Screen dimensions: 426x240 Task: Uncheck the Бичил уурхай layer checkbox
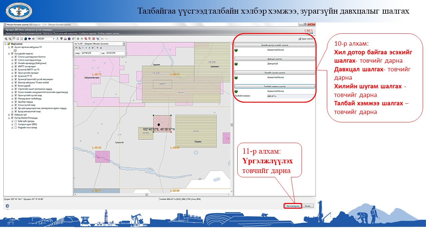[x=16, y=86]
